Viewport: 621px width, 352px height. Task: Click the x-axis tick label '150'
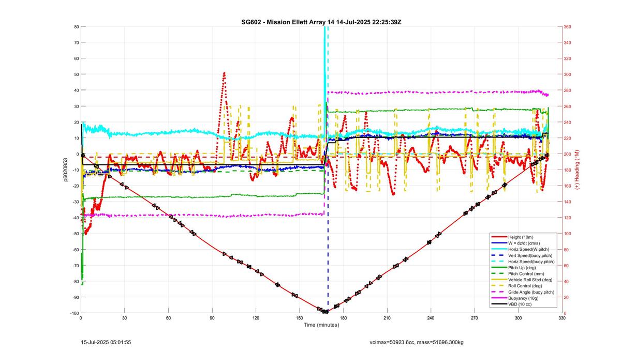click(x=300, y=318)
